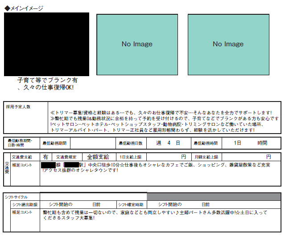The width and height of the screenshot is (285, 240).
Task: Click the comment starting 繁忙期も含めて残業は
Action: click(155, 212)
